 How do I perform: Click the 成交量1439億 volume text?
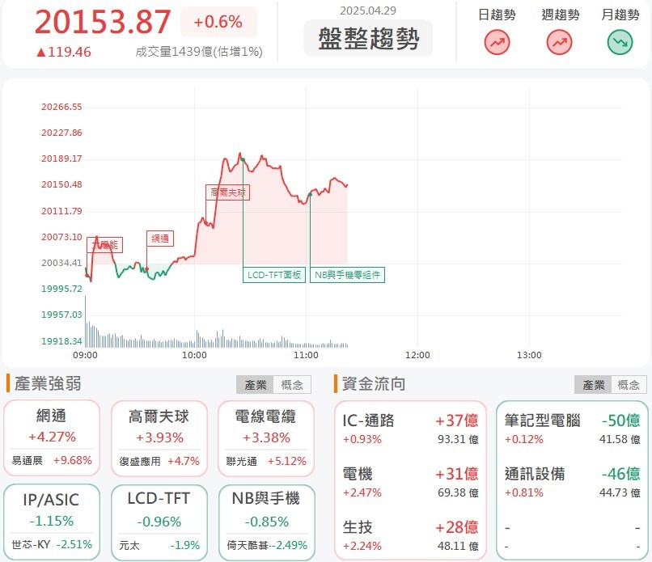click(199, 52)
